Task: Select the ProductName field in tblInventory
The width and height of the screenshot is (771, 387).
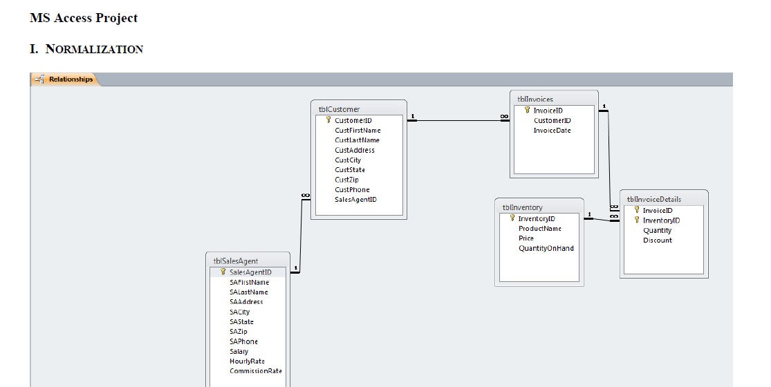Action: (539, 229)
